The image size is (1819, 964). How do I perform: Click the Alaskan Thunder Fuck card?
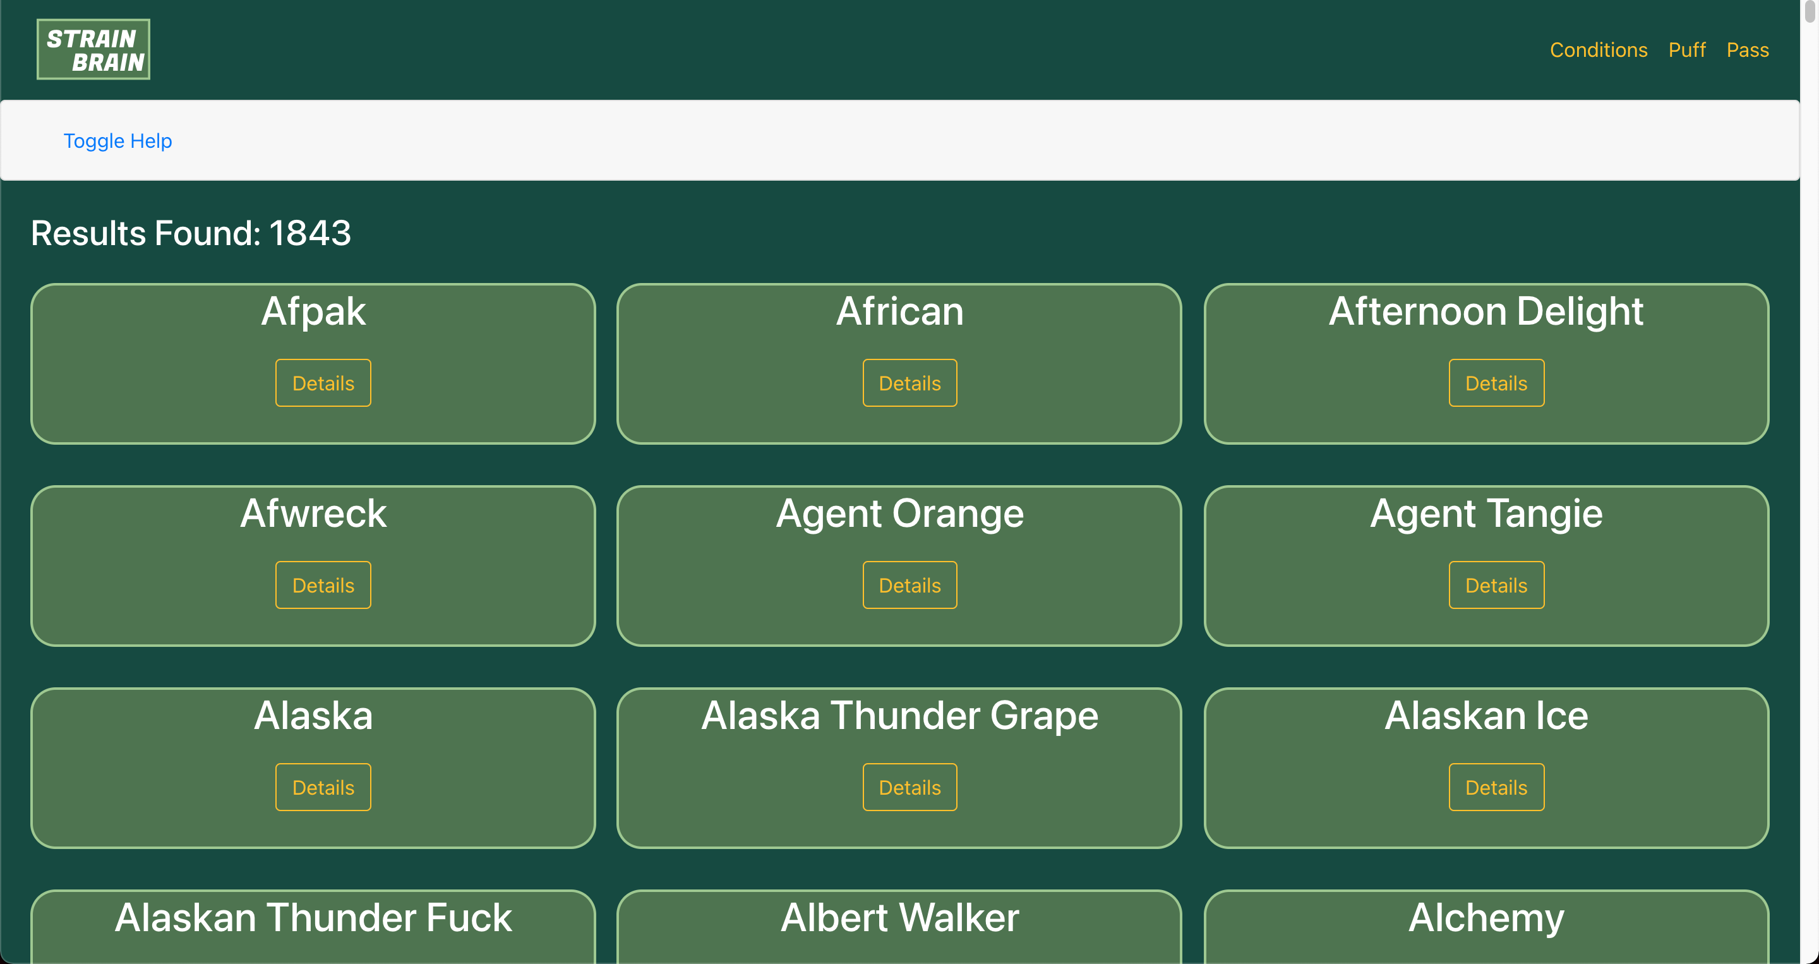click(x=313, y=925)
